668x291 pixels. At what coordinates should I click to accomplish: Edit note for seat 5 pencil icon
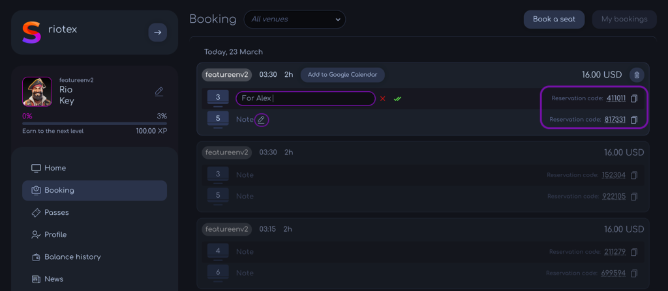262,120
